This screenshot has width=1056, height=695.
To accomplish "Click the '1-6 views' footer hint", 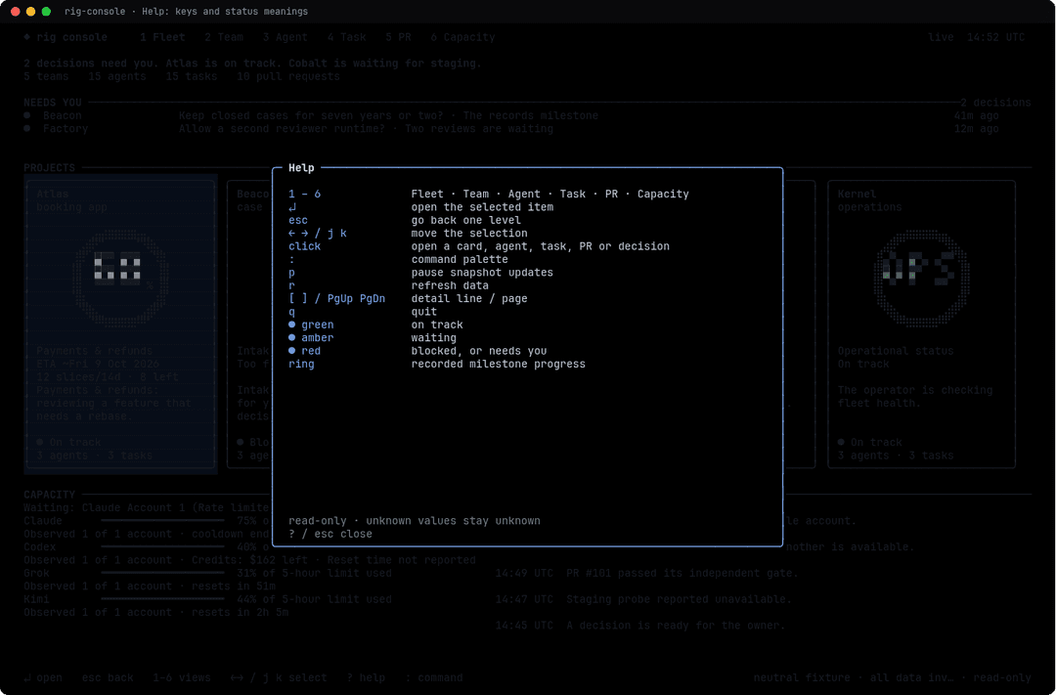I will click(181, 678).
